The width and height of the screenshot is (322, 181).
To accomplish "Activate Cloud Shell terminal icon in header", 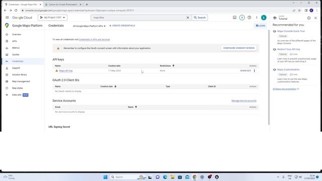I will [234, 18].
